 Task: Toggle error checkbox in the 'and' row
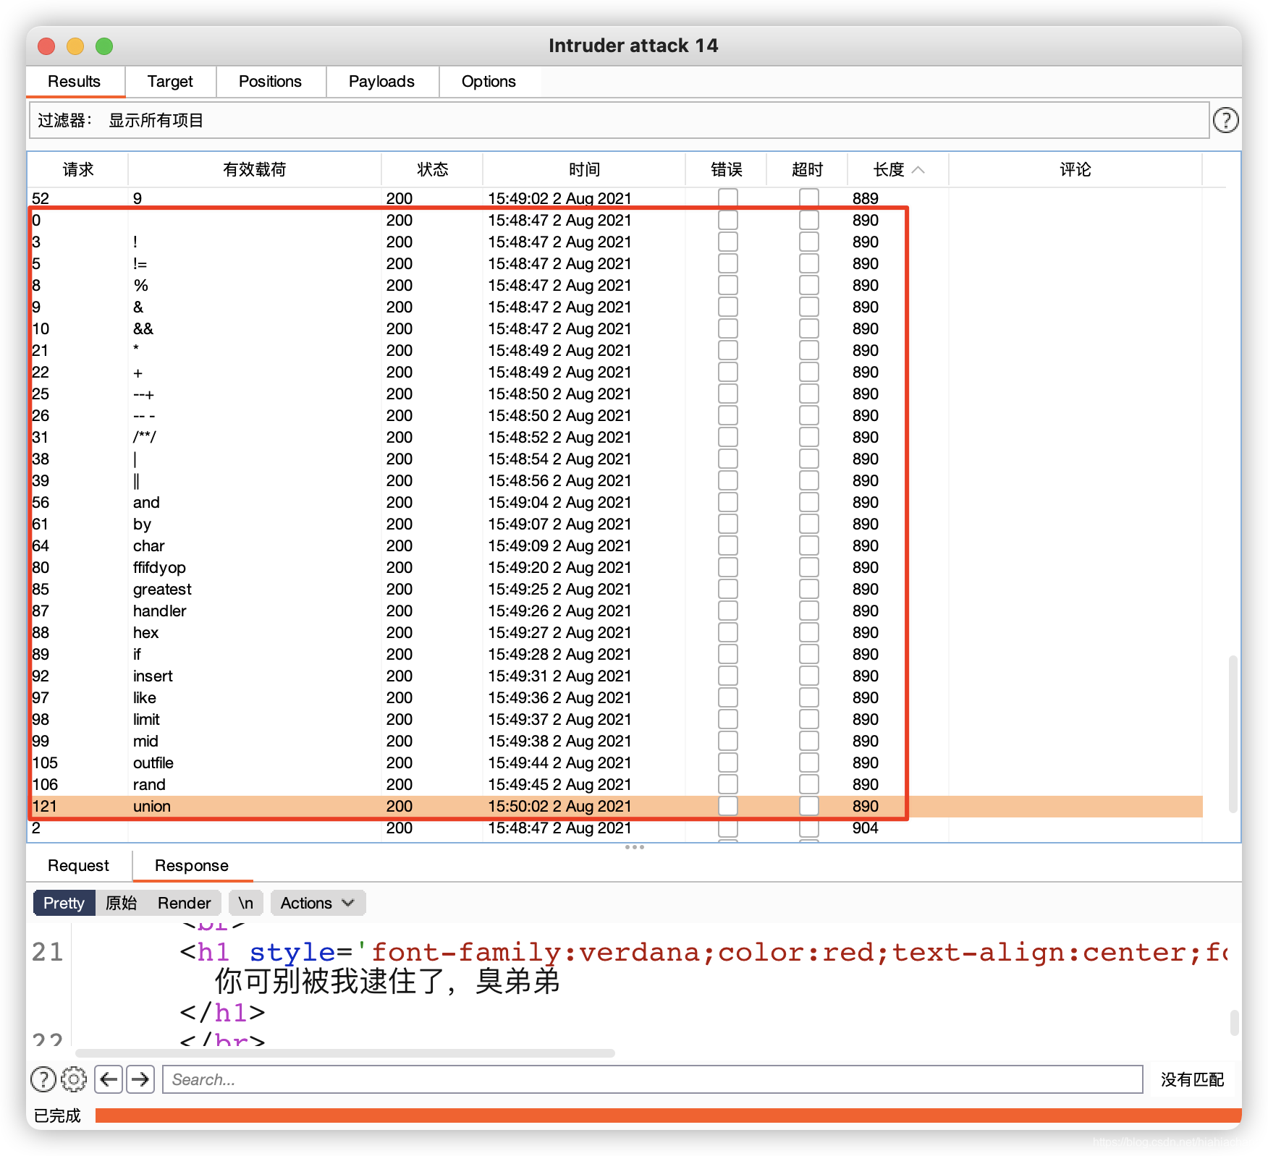728,502
